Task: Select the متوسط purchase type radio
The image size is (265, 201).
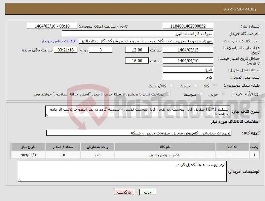Action: coord(201,93)
